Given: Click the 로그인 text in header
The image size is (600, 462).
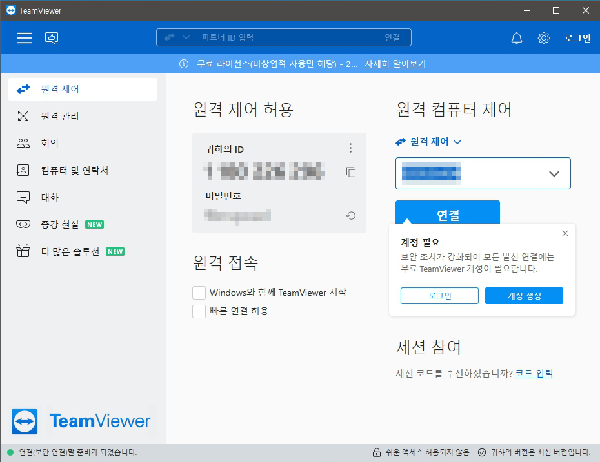Looking at the screenshot, I should coord(577,38).
